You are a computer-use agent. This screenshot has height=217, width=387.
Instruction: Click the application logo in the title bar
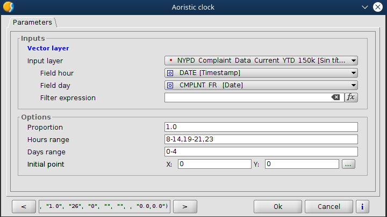tap(8, 7)
